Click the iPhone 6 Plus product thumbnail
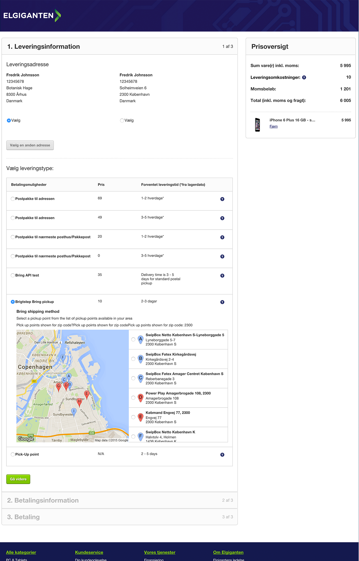 (x=257, y=125)
